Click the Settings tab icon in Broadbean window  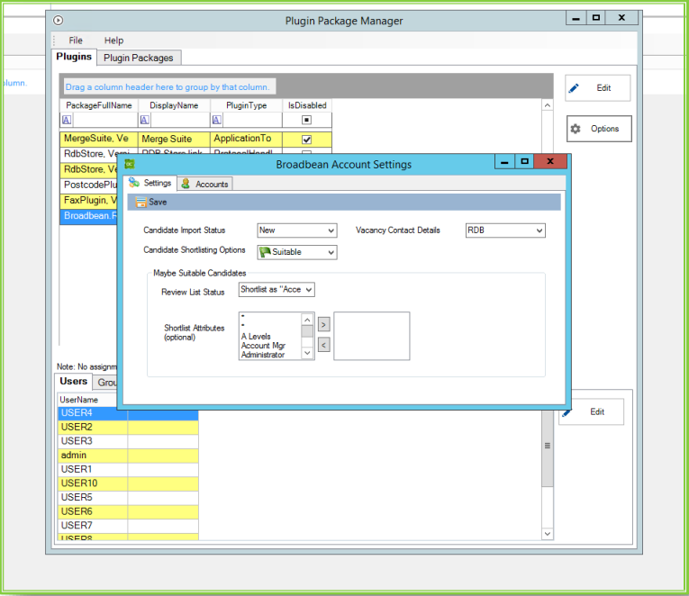(134, 183)
